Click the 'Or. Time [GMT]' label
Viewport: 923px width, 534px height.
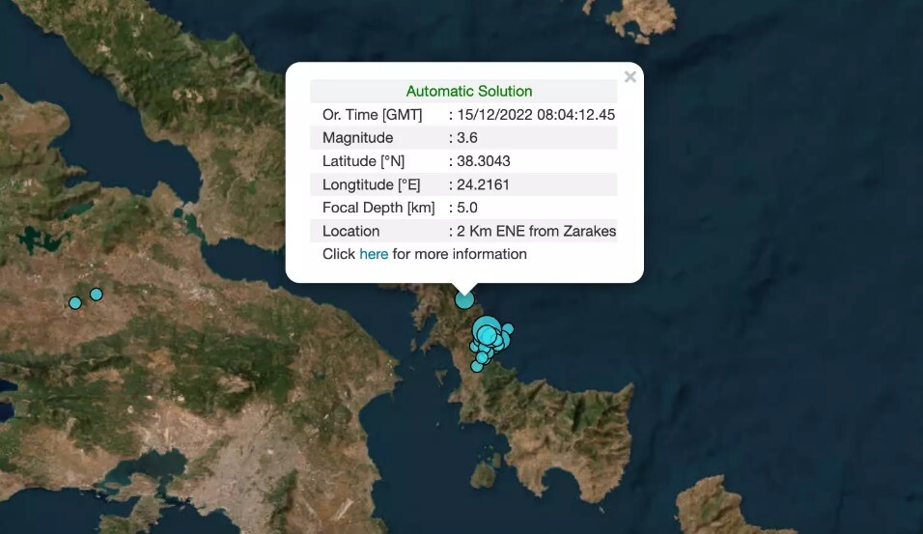point(372,115)
